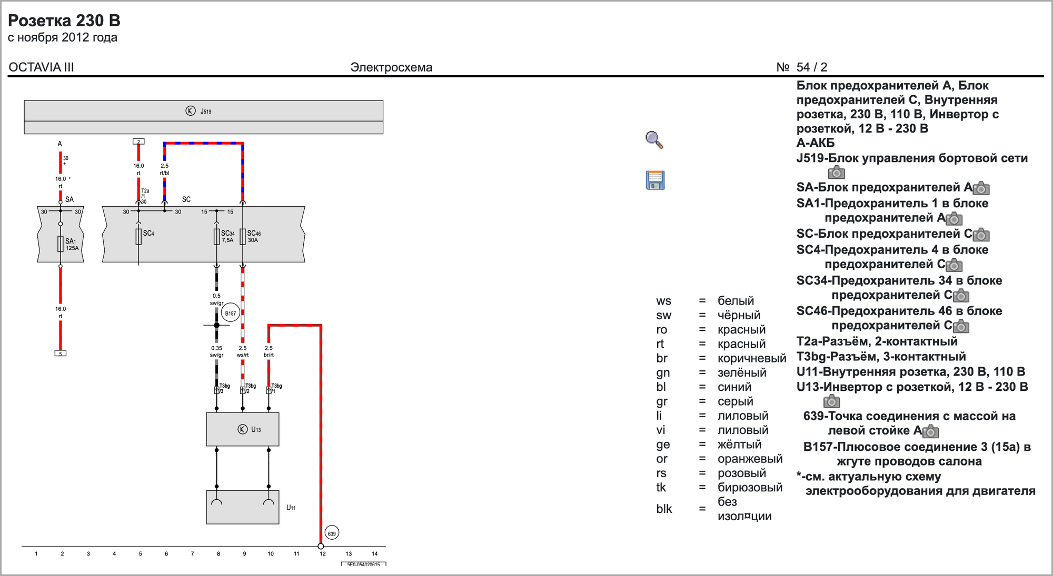
Task: Click the 'blk = без изоляции' row
Action: [x=714, y=509]
